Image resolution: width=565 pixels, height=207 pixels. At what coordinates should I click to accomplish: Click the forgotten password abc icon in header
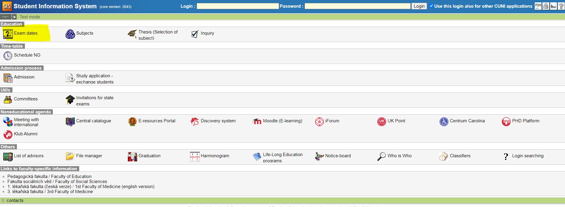[538, 6]
